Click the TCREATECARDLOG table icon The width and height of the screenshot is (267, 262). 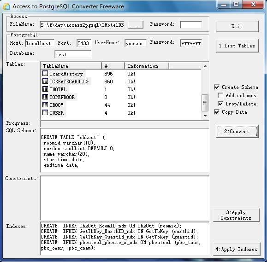tap(45, 81)
